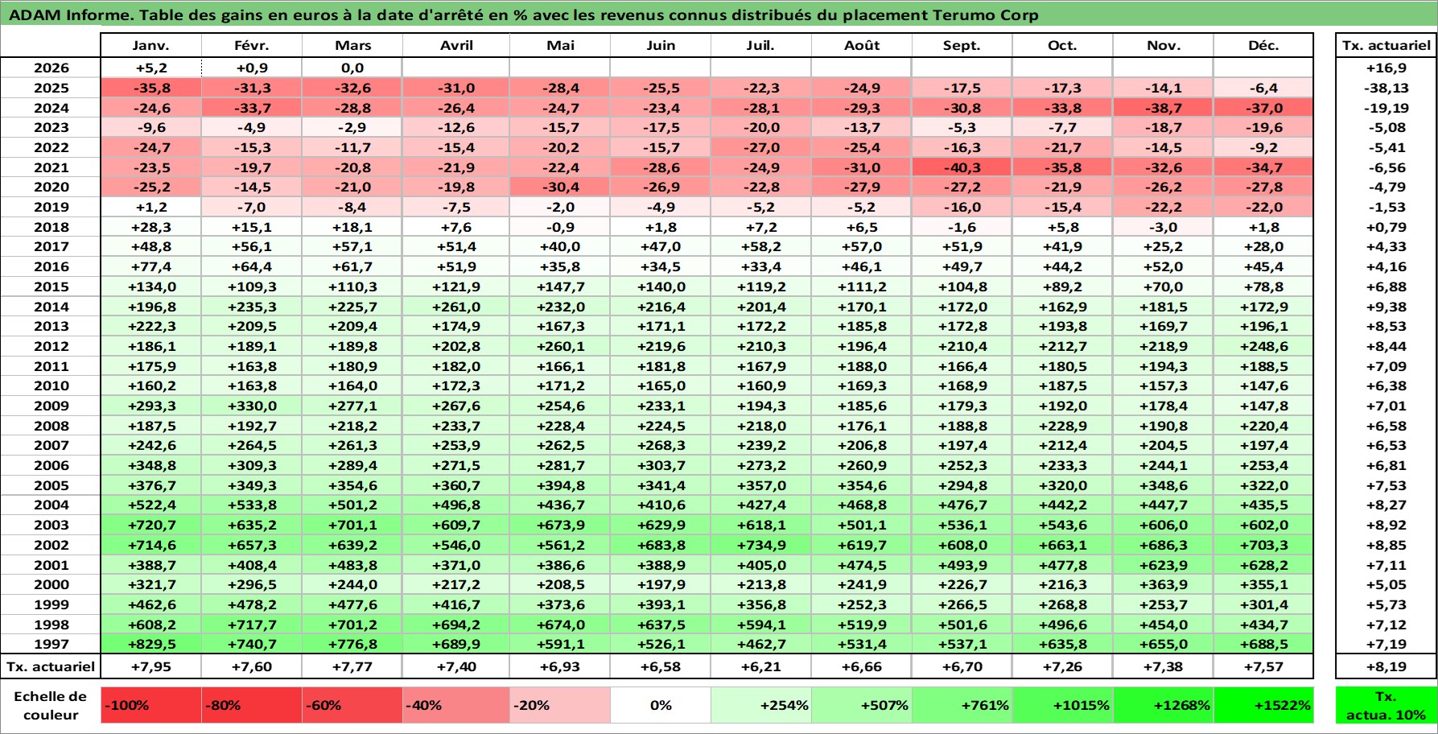Click the Oct. column header

pos(1062,45)
